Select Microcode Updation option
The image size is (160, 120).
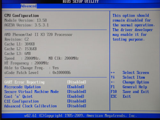[x=22, y=87]
